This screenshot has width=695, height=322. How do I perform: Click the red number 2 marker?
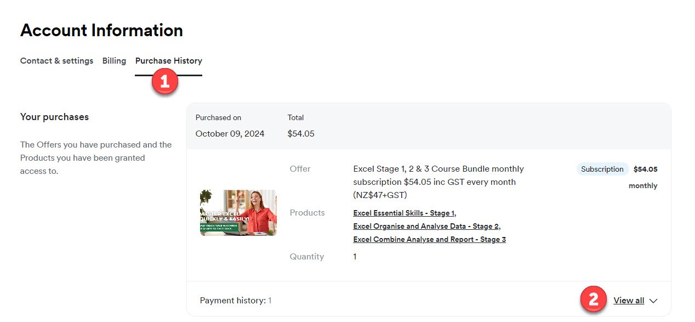(593, 300)
